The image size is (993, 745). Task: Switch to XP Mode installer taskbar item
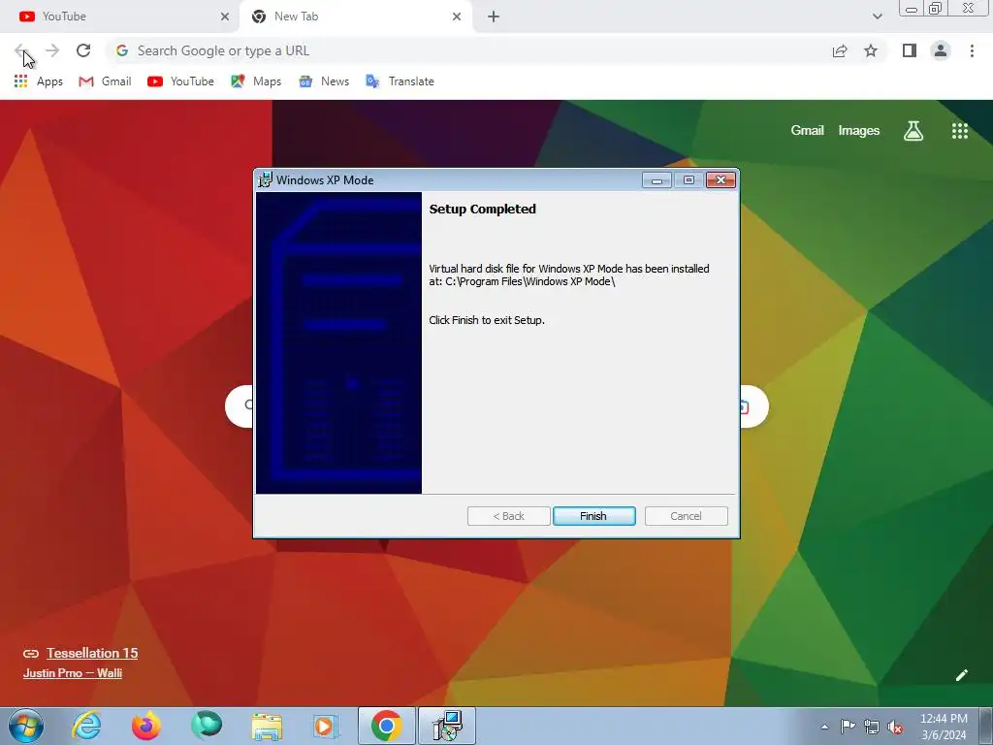(447, 726)
